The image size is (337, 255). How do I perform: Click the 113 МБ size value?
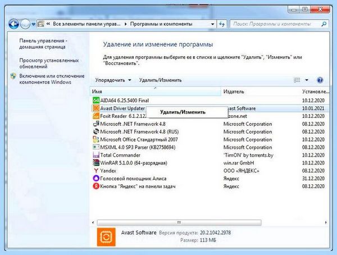[208, 240]
